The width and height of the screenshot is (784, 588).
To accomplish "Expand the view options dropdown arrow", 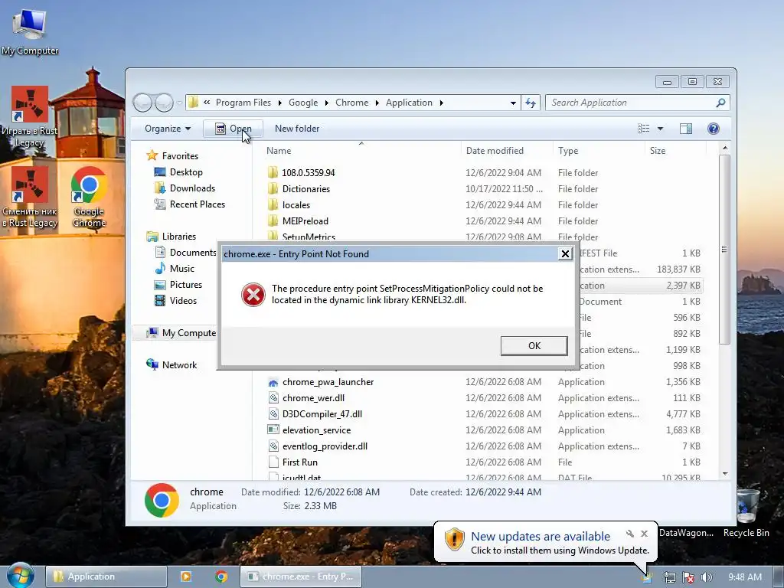I will point(660,129).
